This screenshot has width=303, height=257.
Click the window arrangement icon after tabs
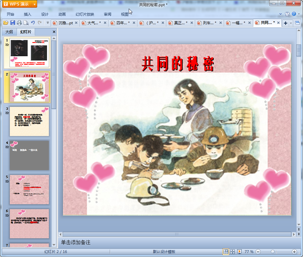coord(297,23)
